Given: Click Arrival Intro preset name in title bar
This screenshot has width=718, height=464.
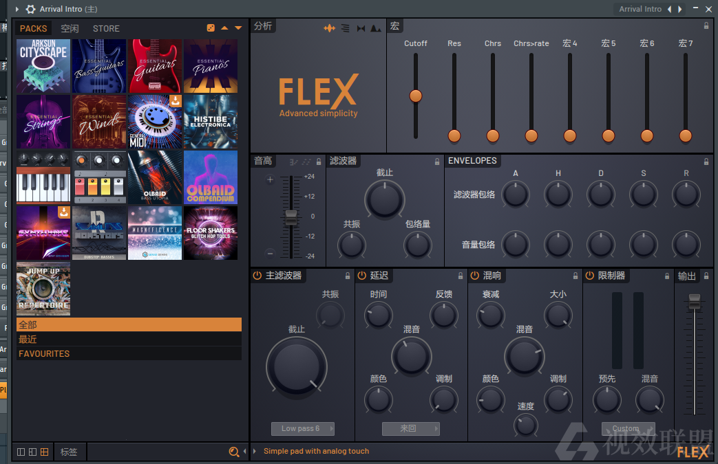Looking at the screenshot, I should (640, 9).
